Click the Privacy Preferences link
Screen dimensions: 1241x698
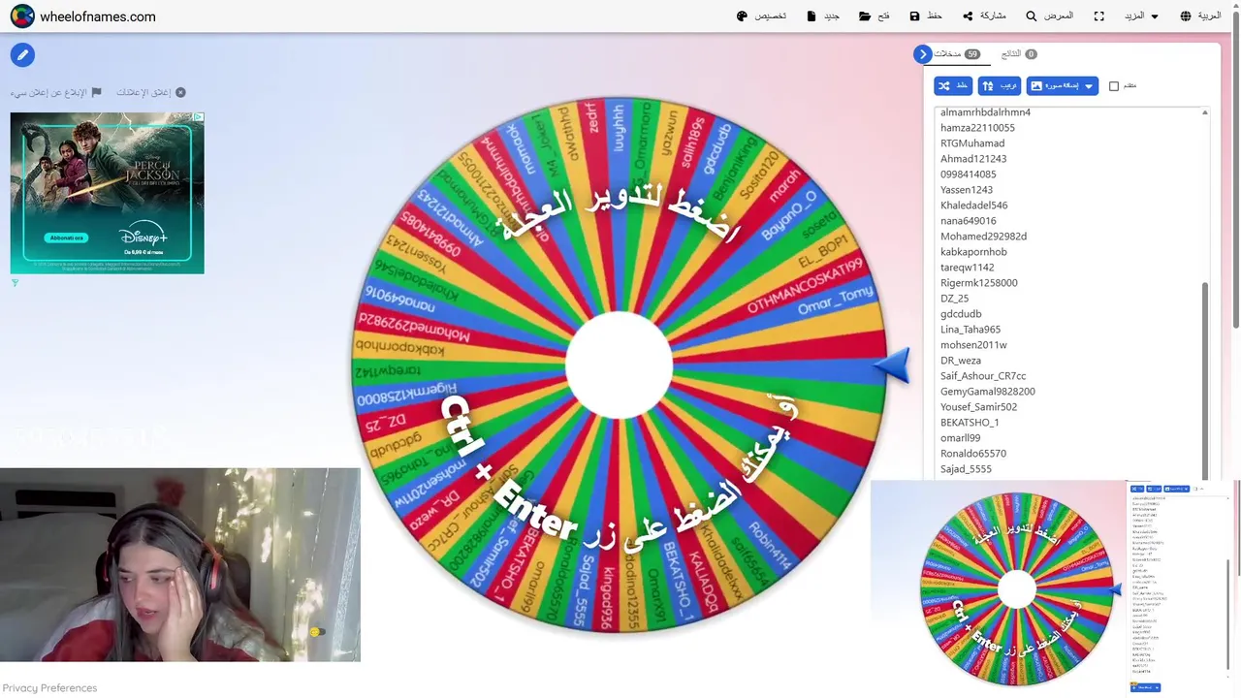point(49,688)
